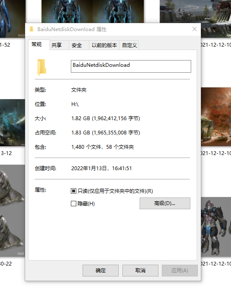This screenshot has width=231, height=292.
Task: Click the military base scene thumbnail
Action: click(195, 18)
